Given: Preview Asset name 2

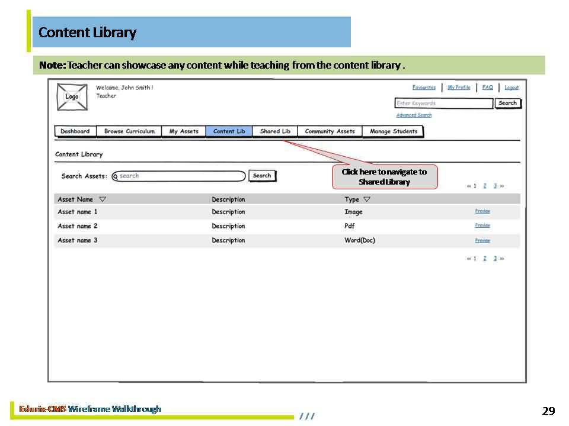Looking at the screenshot, I should point(482,225).
